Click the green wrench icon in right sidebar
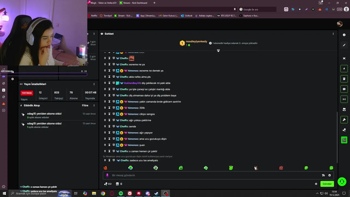 tap(344, 120)
